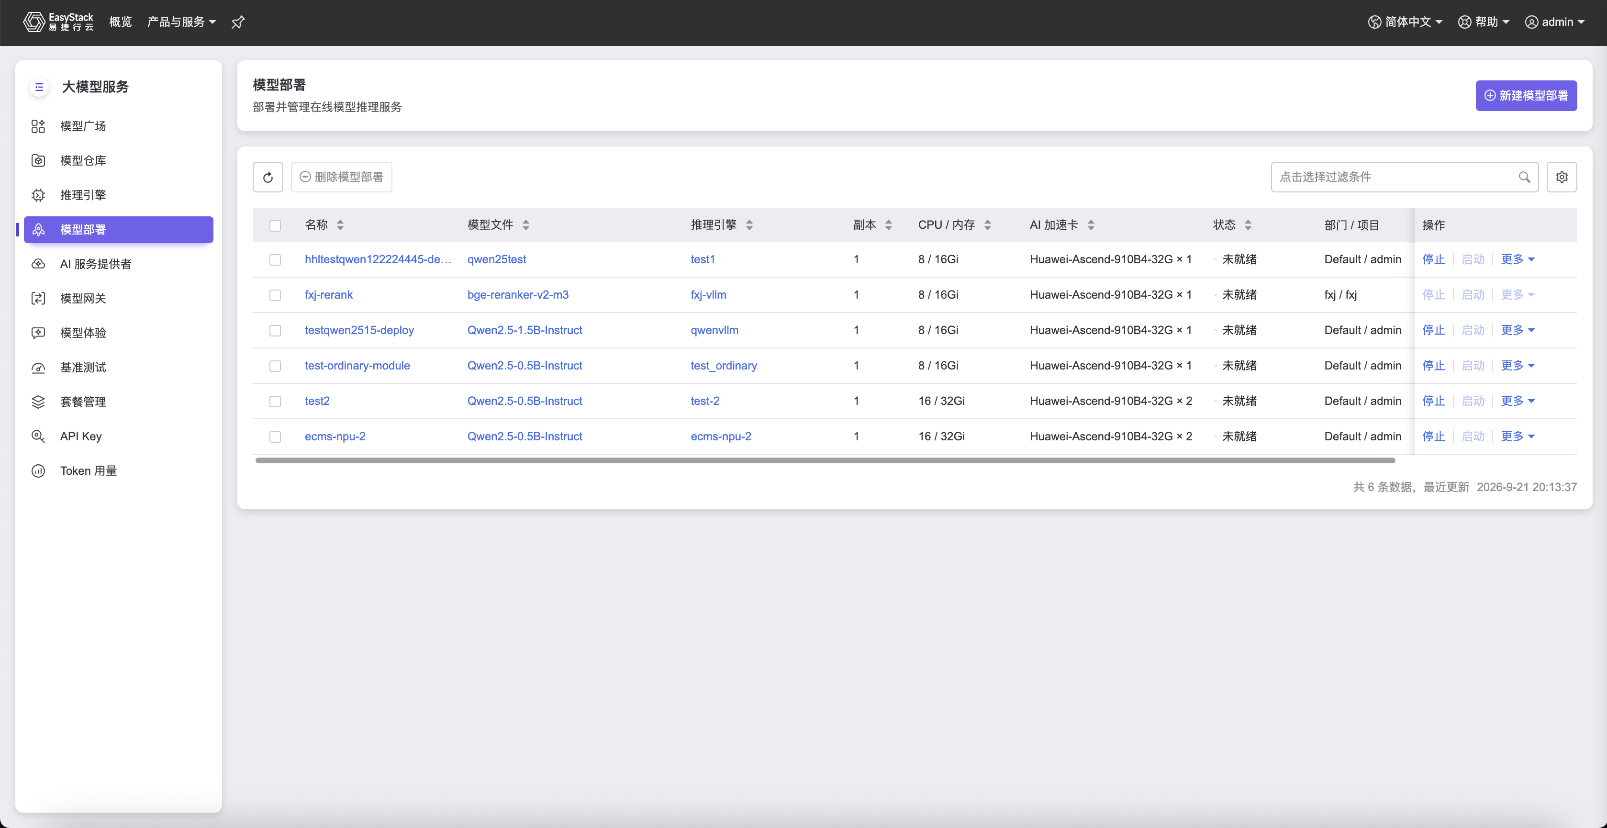Open the 产品与服务 dropdown menu
The height and width of the screenshot is (828, 1607).
(x=181, y=22)
